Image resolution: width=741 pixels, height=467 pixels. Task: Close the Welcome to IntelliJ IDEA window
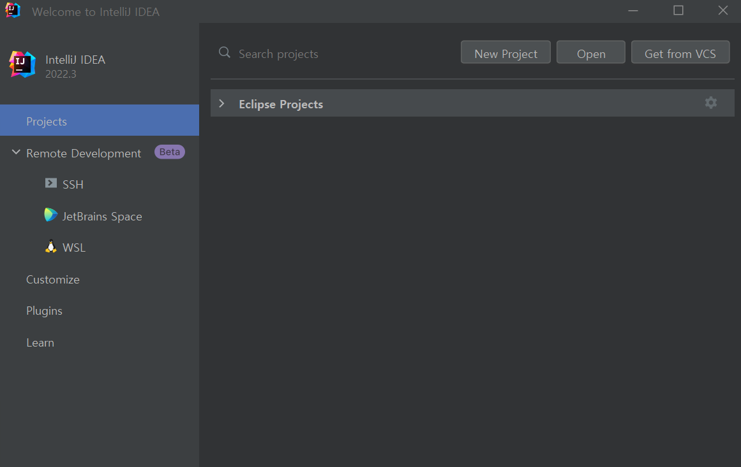(723, 10)
